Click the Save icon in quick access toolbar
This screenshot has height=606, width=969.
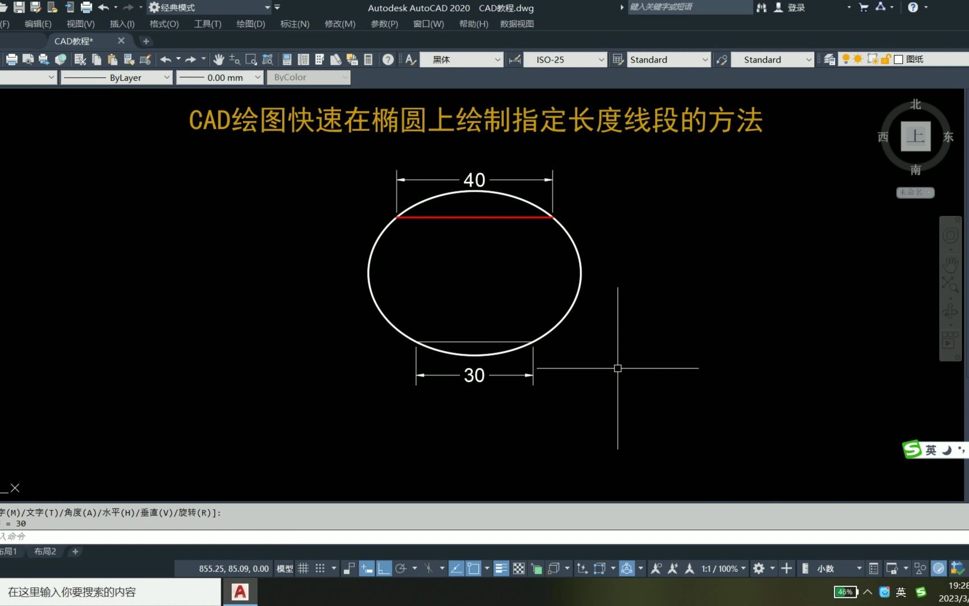tap(19, 7)
